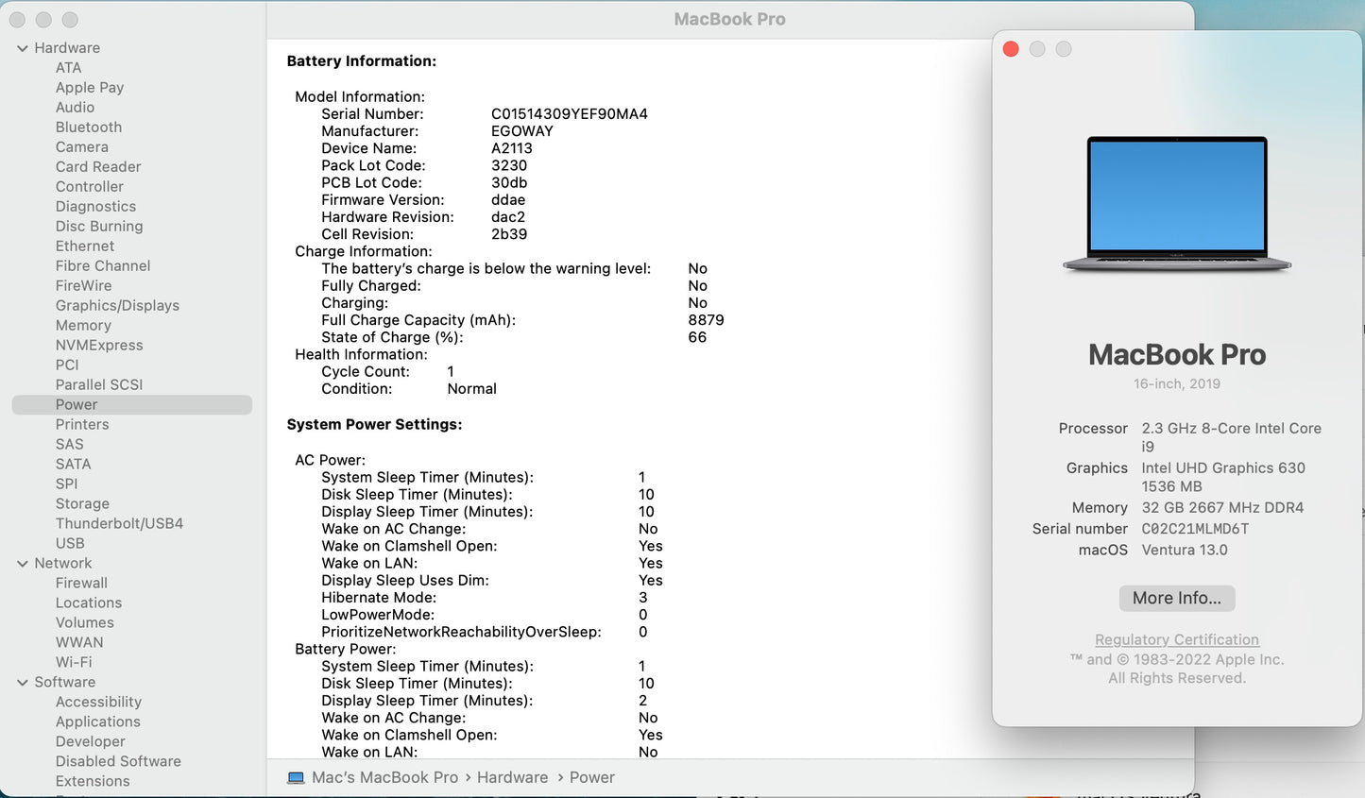Close the About This Mac window
This screenshot has height=798, width=1365.
(x=1011, y=49)
